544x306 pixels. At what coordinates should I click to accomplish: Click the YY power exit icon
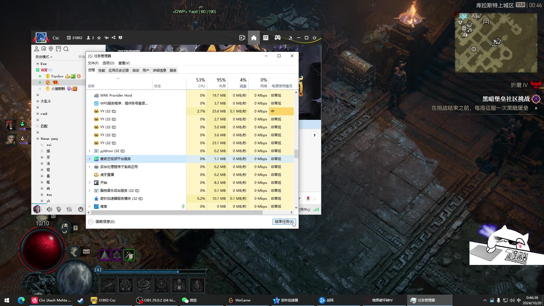pos(314,38)
